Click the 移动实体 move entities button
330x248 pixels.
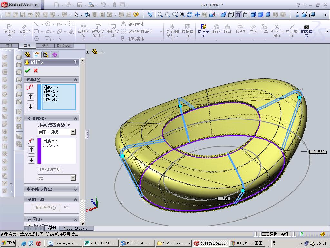pyautogui.click(x=133, y=39)
